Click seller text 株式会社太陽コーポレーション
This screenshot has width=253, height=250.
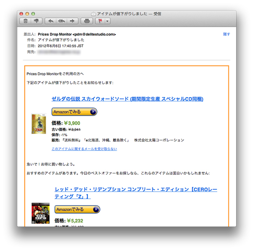(x=159, y=140)
